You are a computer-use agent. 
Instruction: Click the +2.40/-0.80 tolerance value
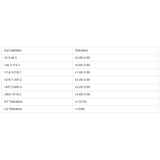pos(82,80)
